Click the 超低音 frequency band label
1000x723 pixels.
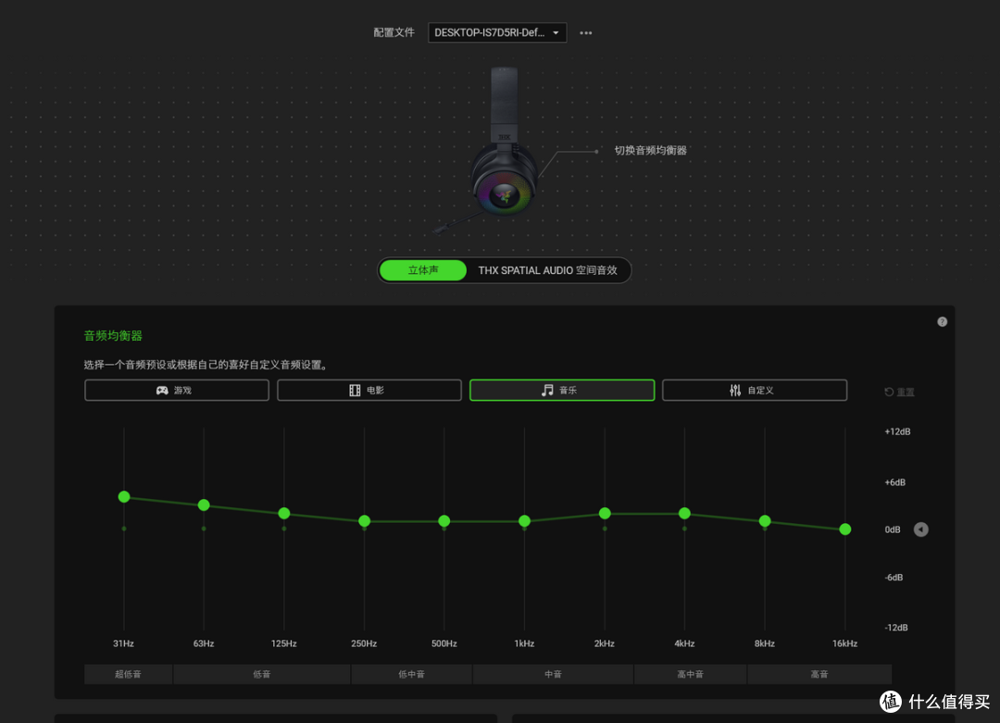pyautogui.click(x=128, y=674)
